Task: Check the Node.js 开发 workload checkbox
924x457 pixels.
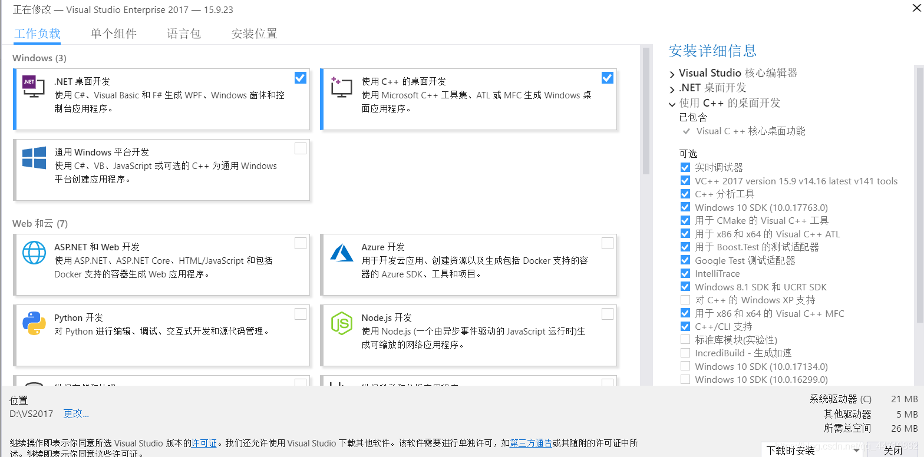Action: (608, 314)
